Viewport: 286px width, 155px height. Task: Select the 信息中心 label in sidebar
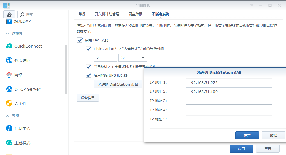(x=22, y=128)
